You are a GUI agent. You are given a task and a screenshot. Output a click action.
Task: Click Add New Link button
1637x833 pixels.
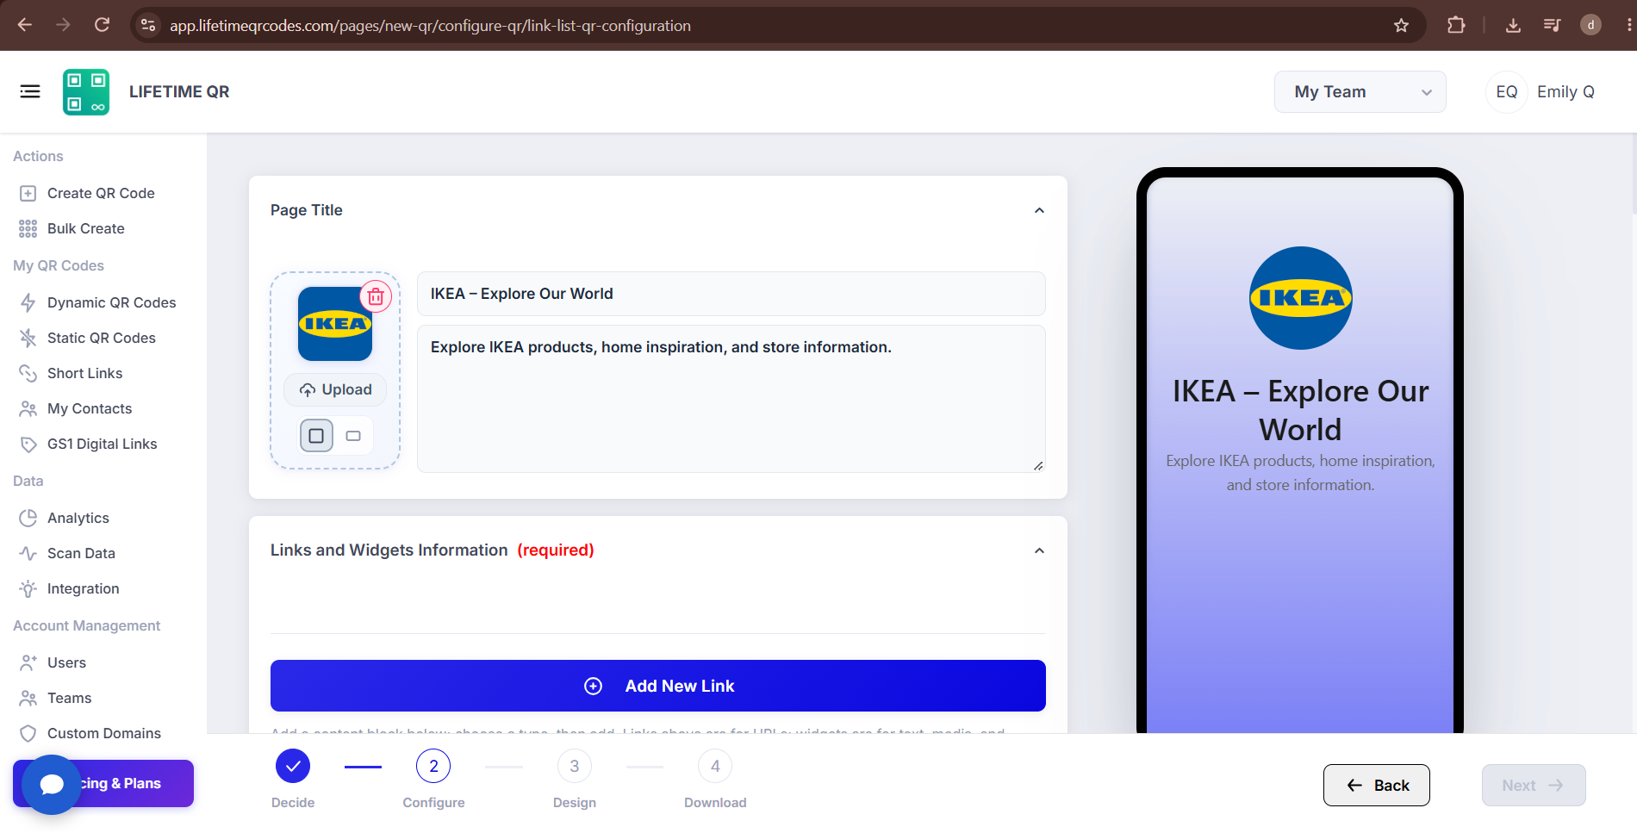[658, 686]
